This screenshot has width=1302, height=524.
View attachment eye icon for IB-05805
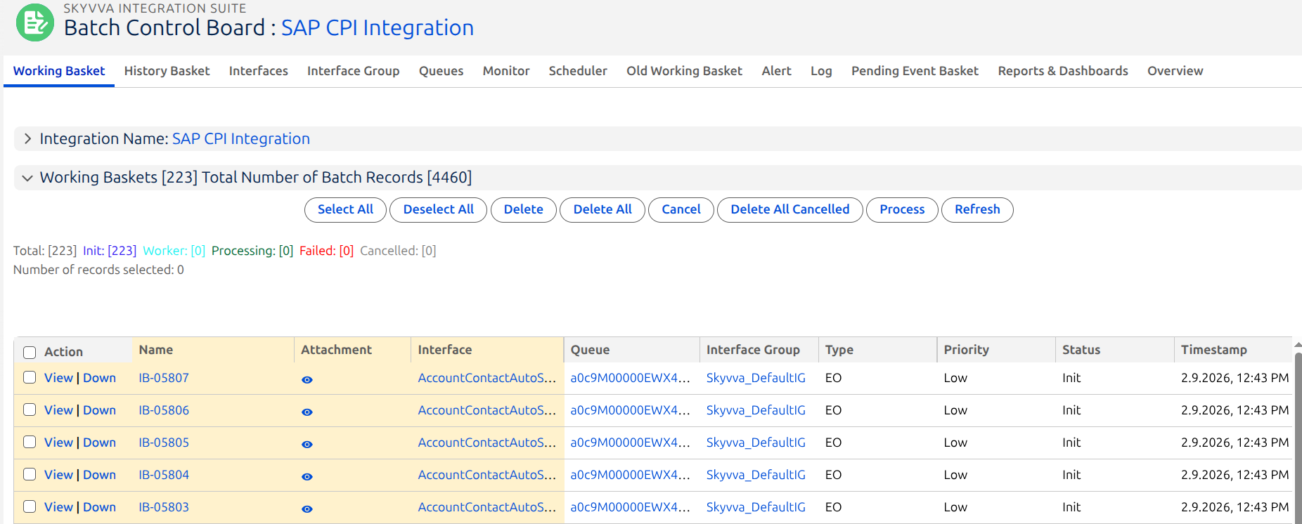pyautogui.click(x=307, y=444)
